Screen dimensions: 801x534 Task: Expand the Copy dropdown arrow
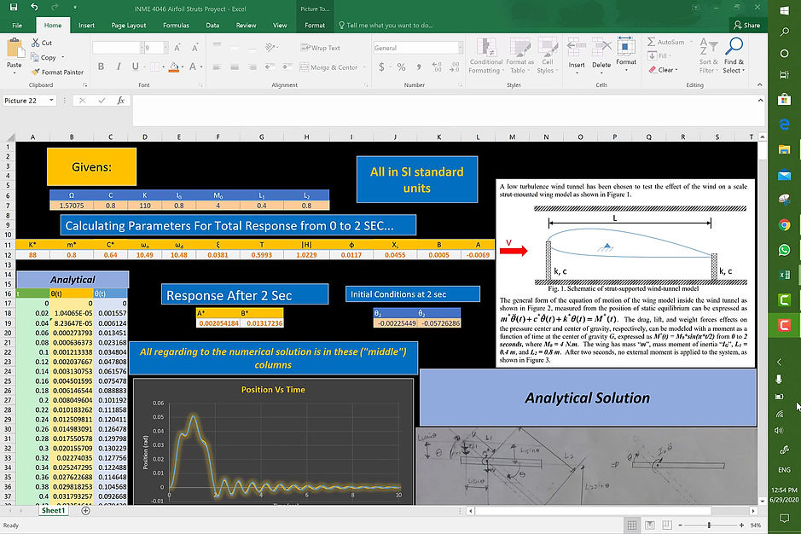(x=63, y=57)
